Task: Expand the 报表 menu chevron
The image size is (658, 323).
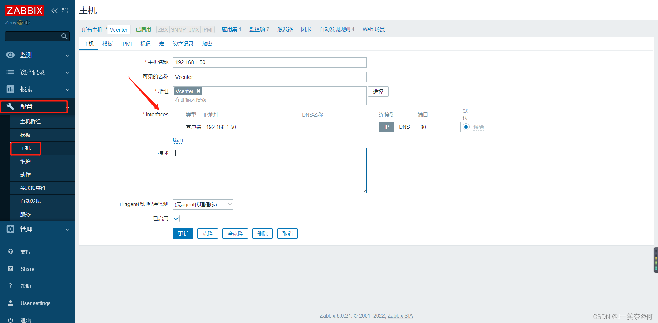Action: 67,90
